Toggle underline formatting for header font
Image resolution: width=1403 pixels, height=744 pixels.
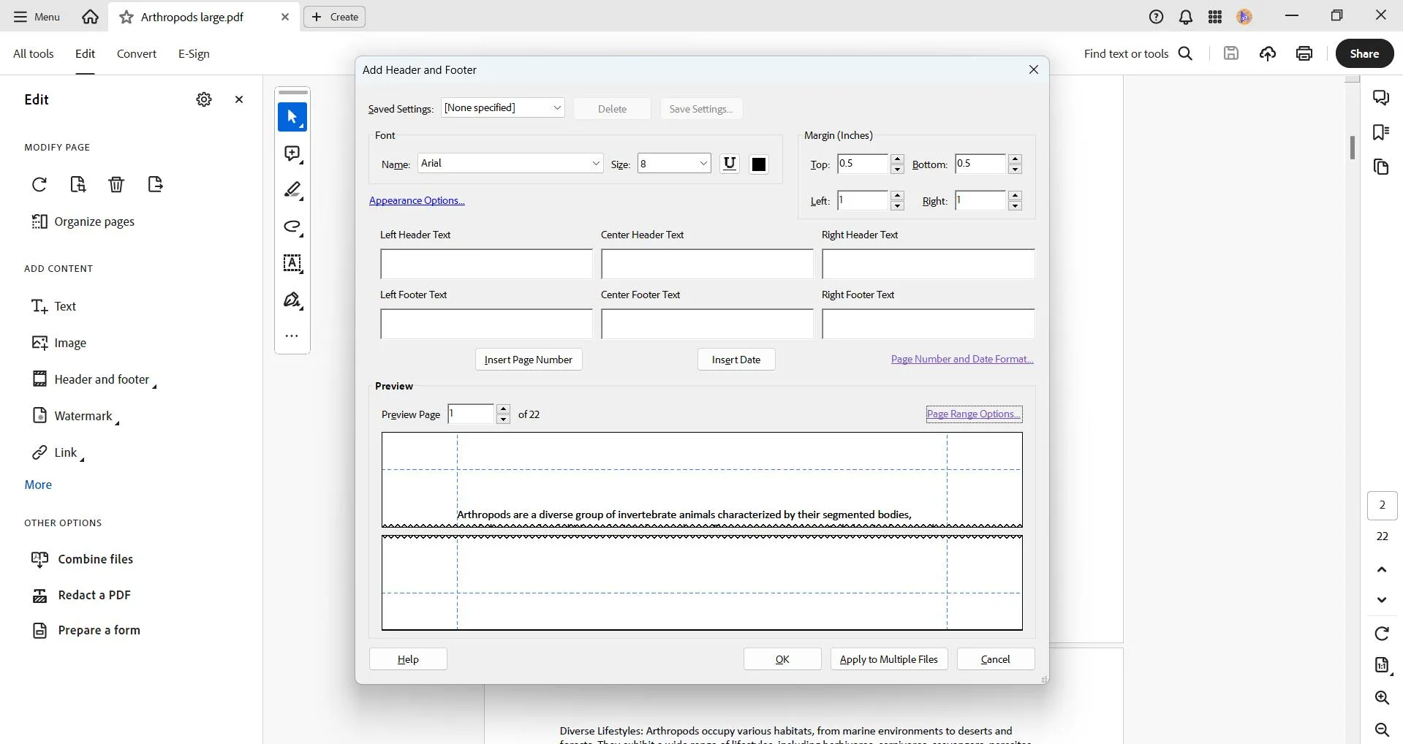coord(730,163)
